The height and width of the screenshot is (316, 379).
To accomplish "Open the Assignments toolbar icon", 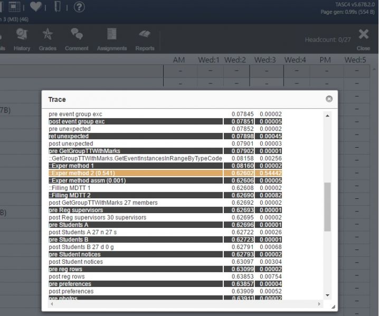I will tap(112, 40).
